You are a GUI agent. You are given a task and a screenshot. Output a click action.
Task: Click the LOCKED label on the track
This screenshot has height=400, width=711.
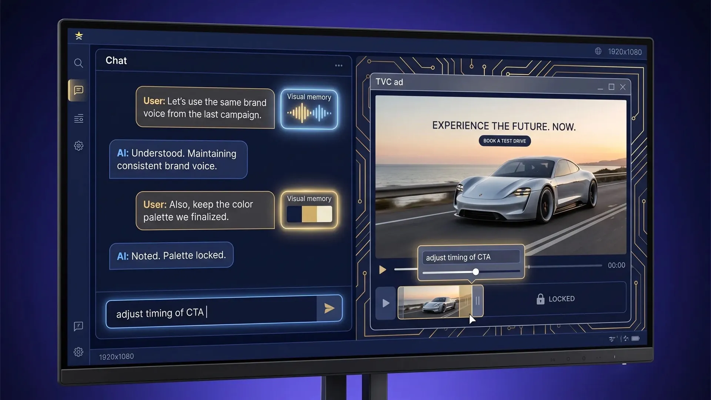[561, 299]
